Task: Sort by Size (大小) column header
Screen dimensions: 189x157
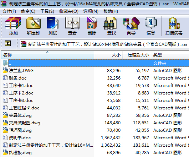Action: pos(108,55)
